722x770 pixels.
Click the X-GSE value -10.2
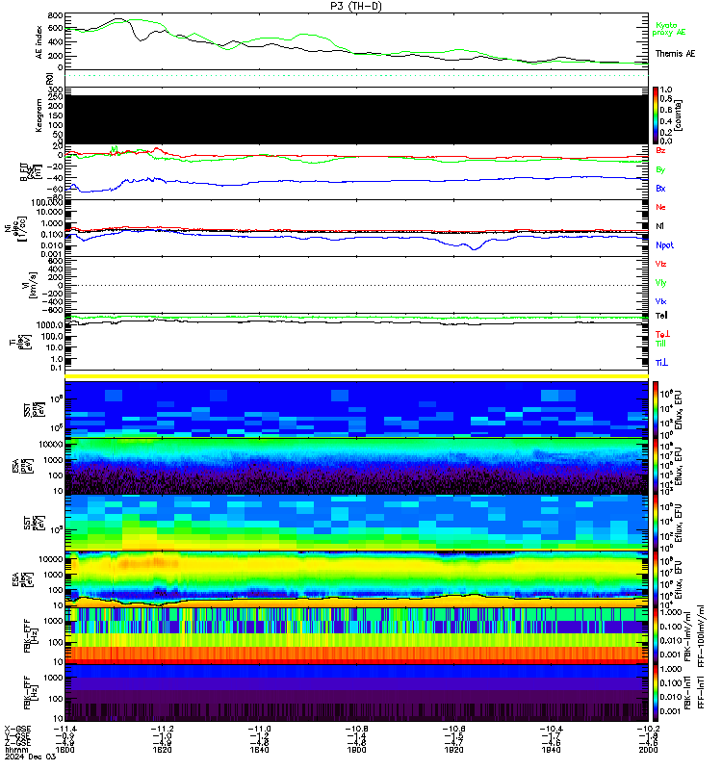click(648, 729)
